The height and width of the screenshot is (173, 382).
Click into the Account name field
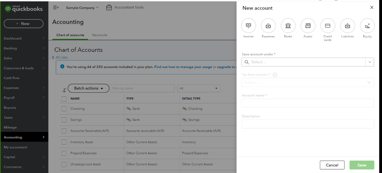tap(308, 103)
